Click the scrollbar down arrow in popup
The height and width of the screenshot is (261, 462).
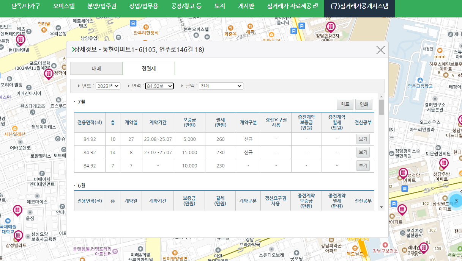381,207
